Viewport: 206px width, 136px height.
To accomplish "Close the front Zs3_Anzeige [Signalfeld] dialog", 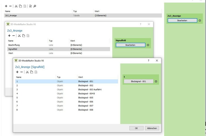I will click(157, 61).
